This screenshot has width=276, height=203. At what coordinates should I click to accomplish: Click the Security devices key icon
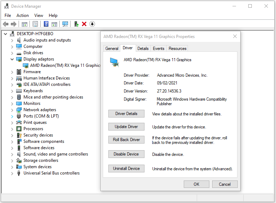(19, 135)
